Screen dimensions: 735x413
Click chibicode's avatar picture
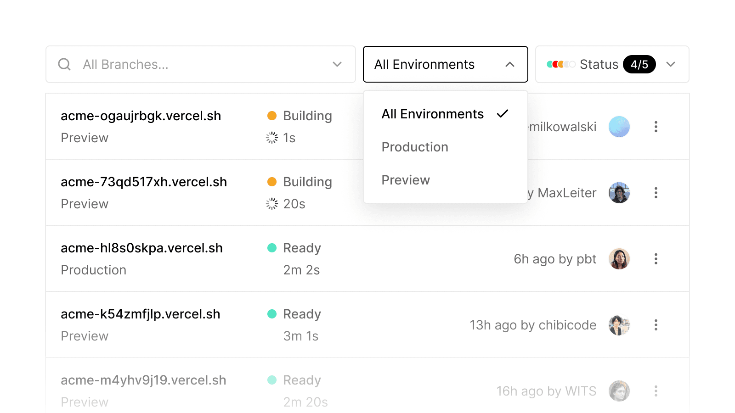point(619,325)
